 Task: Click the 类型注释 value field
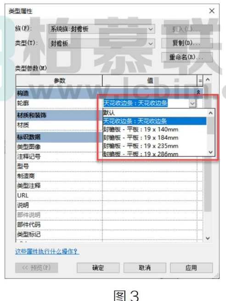point(150,186)
